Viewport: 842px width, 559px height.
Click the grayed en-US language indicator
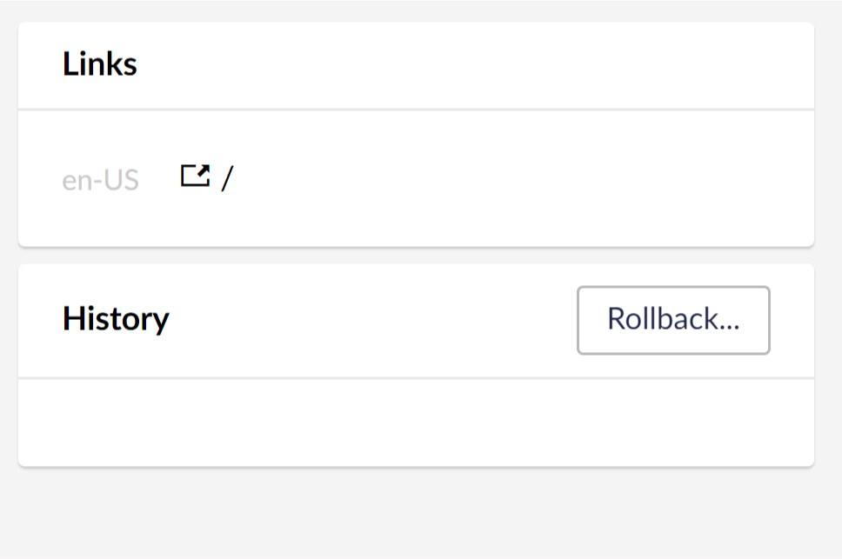click(x=101, y=178)
